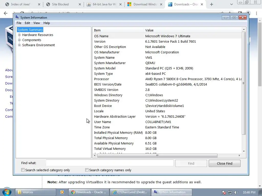Select 'Installed Physical Memory (RAM)' row
Screen dimensions: 262x196
(167, 132)
